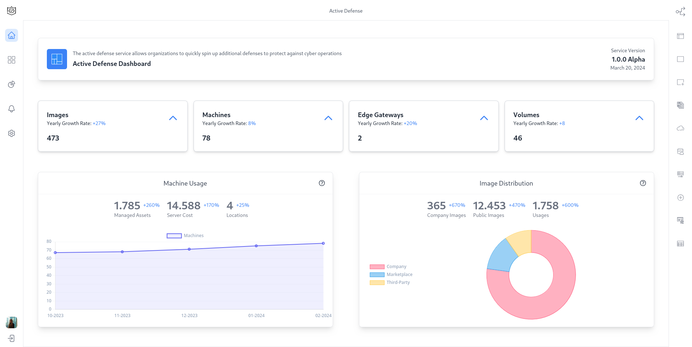Click the Active Defense page title

tap(346, 11)
